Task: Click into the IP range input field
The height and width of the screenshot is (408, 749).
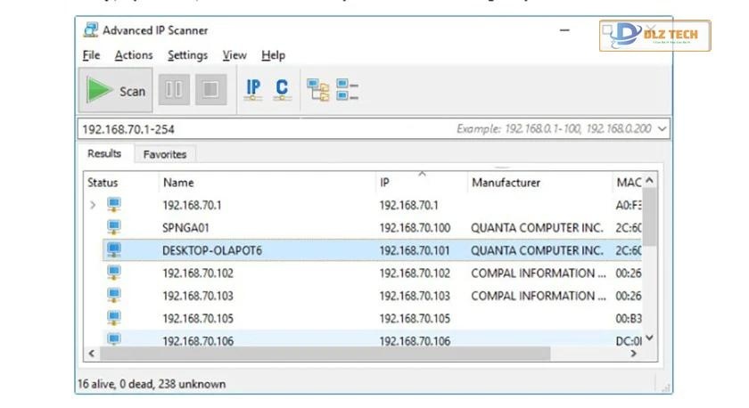Action: pos(267,129)
